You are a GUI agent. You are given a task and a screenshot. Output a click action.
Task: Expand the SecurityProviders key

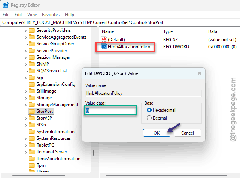point(25,31)
